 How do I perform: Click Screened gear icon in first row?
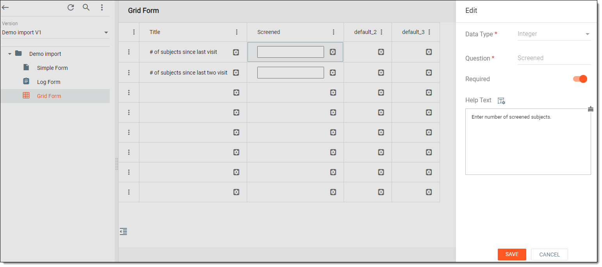(x=333, y=52)
